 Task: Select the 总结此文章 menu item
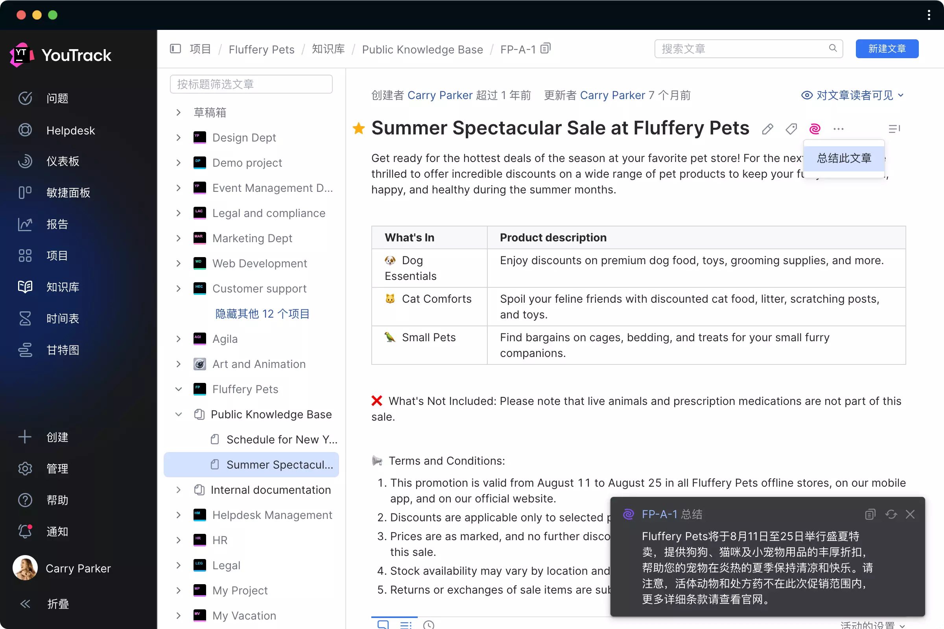click(x=844, y=158)
